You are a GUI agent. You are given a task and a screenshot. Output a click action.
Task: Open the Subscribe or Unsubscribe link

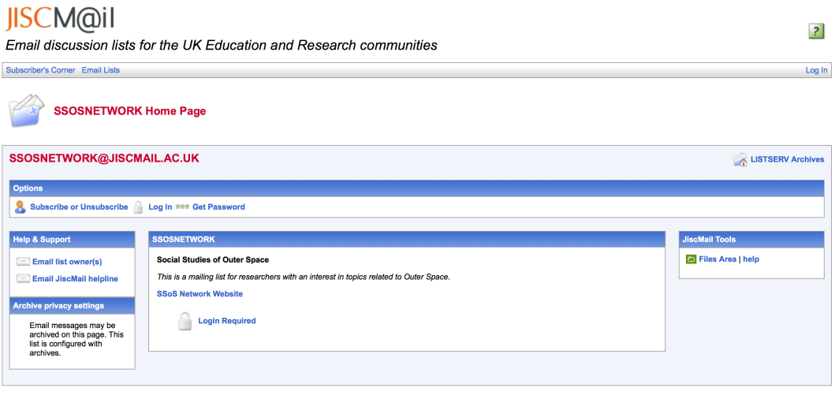coord(79,207)
